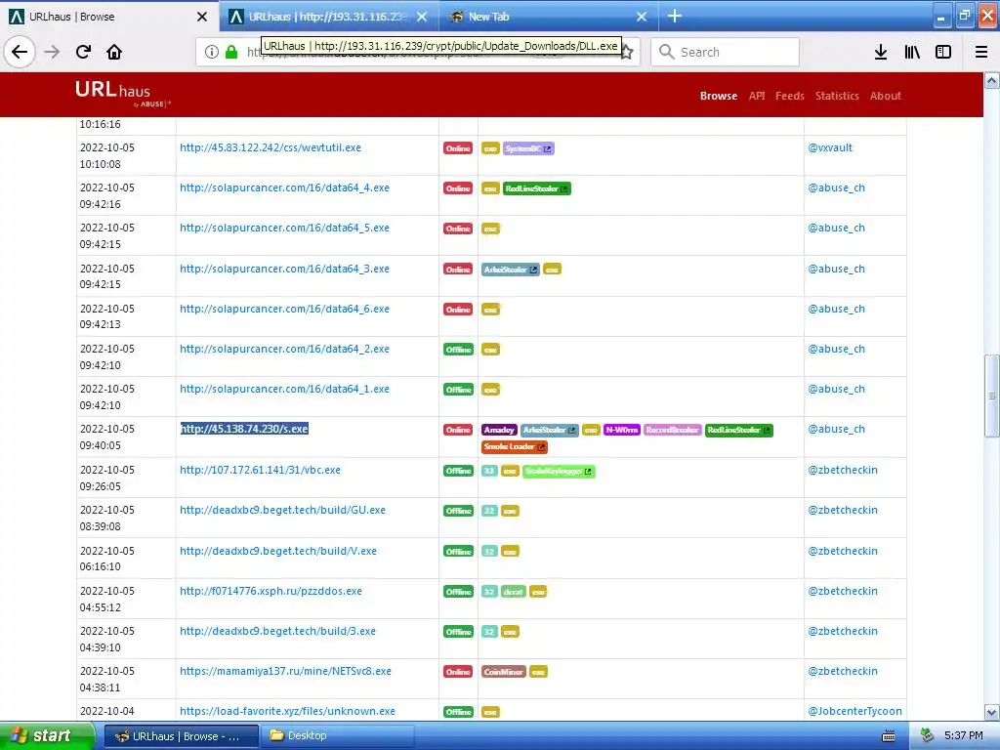Open the About navigation item
The height and width of the screenshot is (750, 1000).
pos(885,96)
